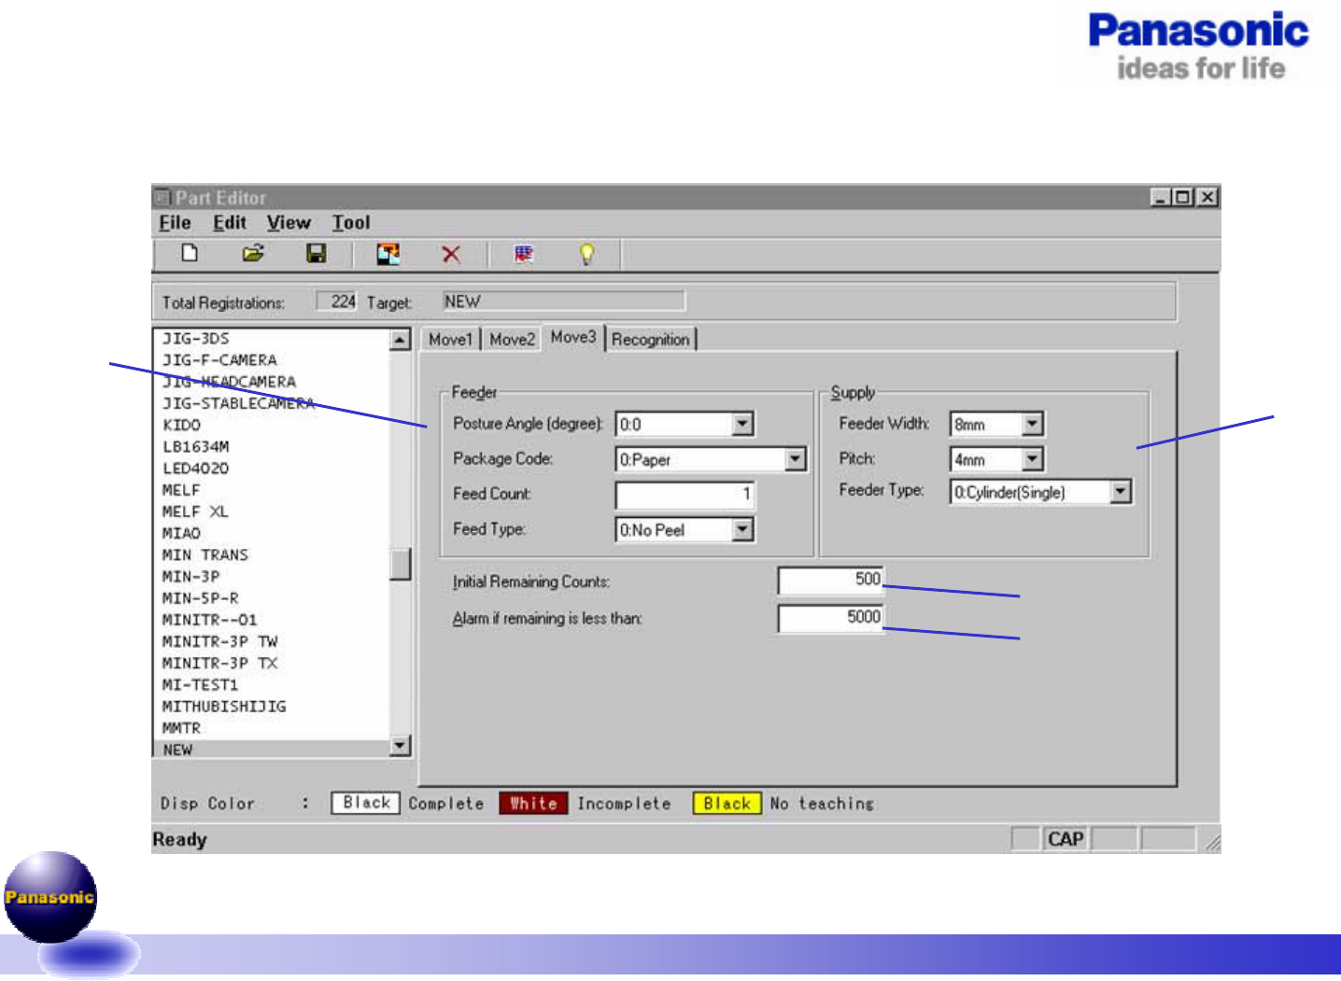This screenshot has height=981, width=1341.
Task: Click the grid table toolbar icon
Action: point(524,254)
